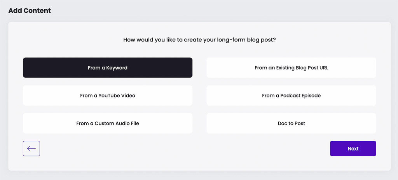The width and height of the screenshot is (398, 180).
Task: Create the post from a Podcast Episode
Action: coord(291,95)
